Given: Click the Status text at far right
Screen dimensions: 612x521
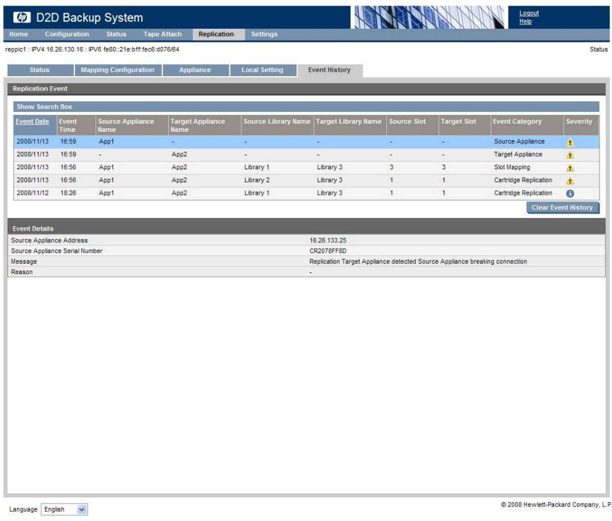Looking at the screenshot, I should pos(598,49).
